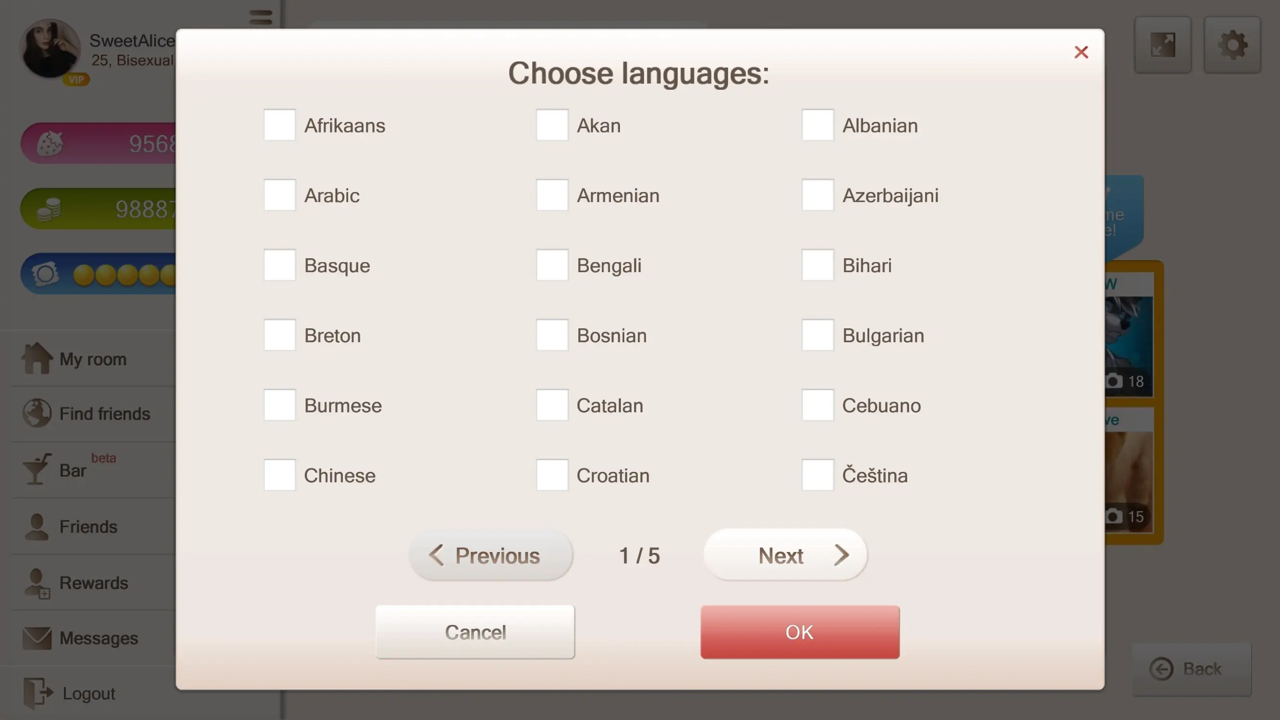Click the strawberry currency icon
Image resolution: width=1280 pixels, height=720 pixels.
49,144
